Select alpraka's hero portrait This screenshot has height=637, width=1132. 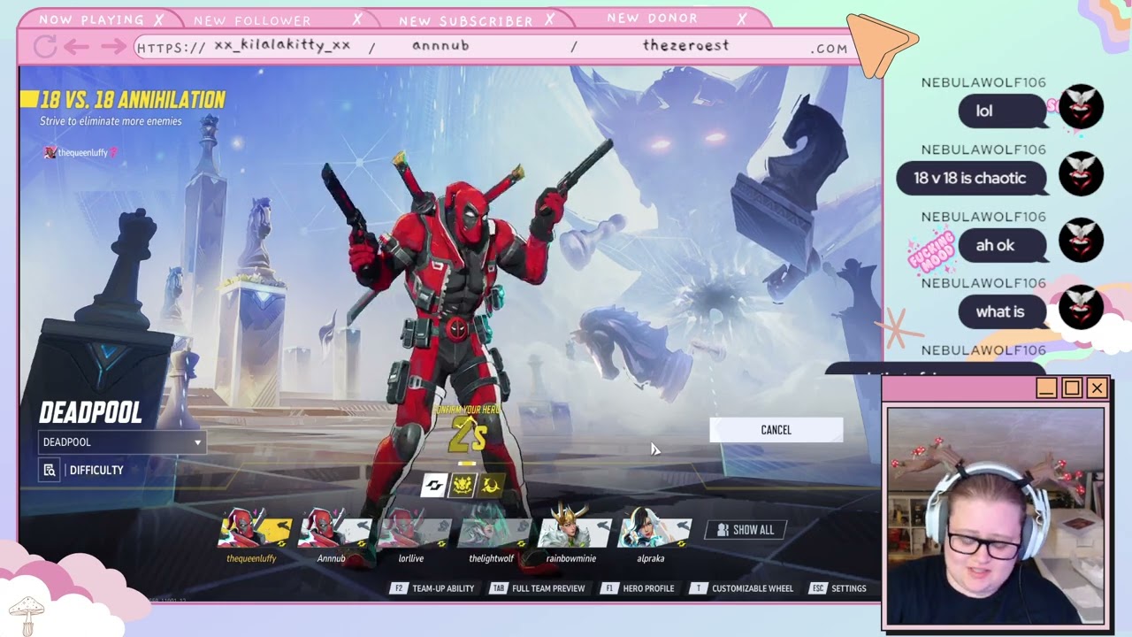pyautogui.click(x=653, y=529)
